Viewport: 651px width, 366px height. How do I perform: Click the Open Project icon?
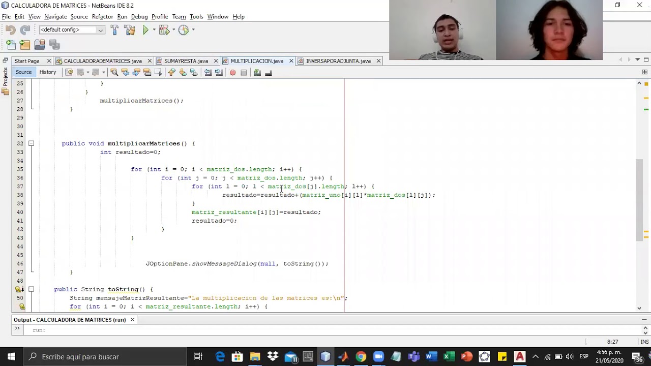pos(40,45)
